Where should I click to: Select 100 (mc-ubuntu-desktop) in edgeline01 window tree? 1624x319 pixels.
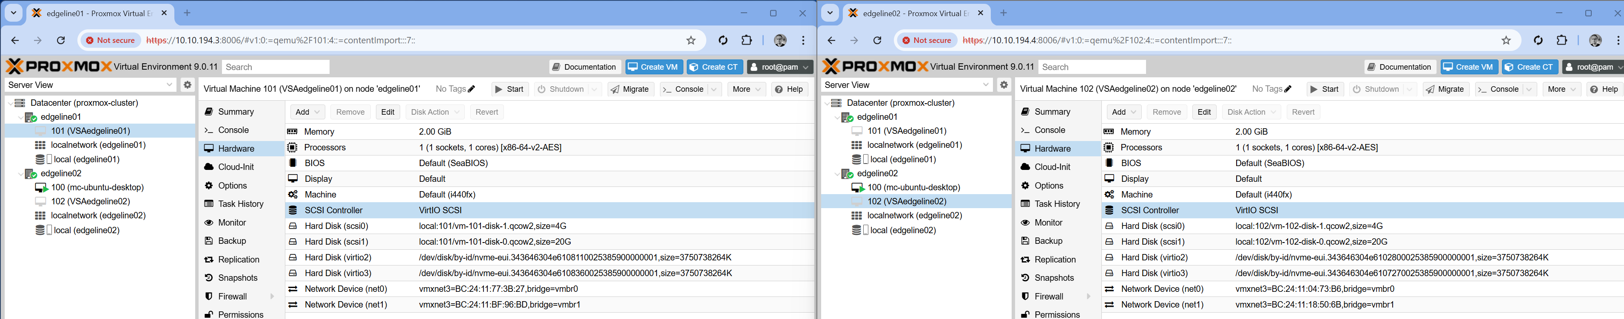pos(97,187)
